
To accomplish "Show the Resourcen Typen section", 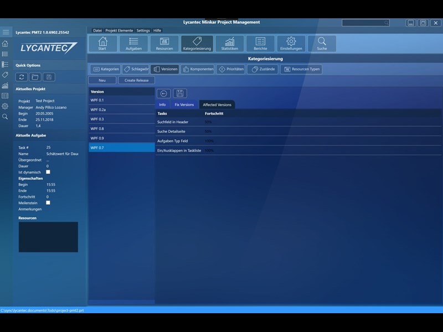I will pyautogui.click(x=301, y=69).
